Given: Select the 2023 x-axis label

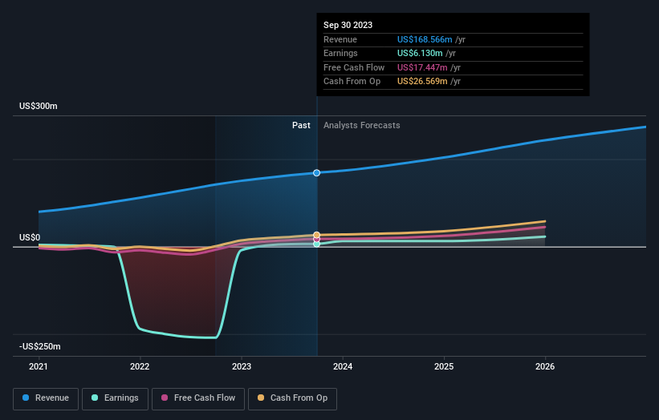Looking at the screenshot, I should point(242,366).
